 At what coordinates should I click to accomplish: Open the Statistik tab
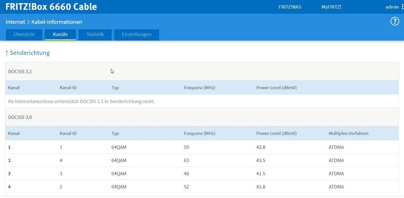pos(95,34)
